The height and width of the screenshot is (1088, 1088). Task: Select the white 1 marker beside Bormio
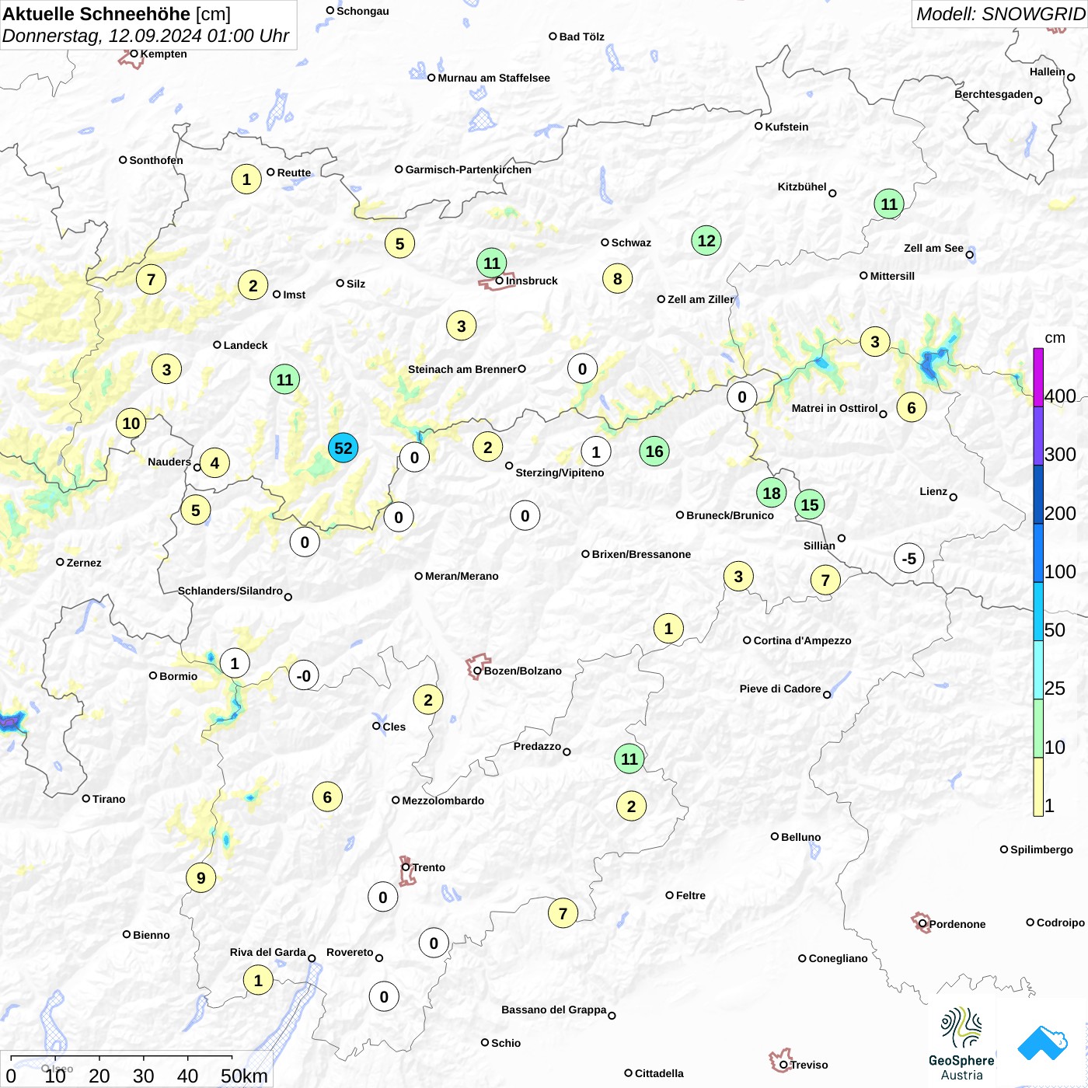point(235,664)
